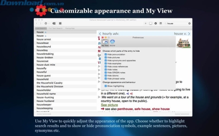Image resolution: width=219 pixels, height=136 pixels.
Task: Toggle the Hide pronunciation checkbox
Action: pos(106,54)
